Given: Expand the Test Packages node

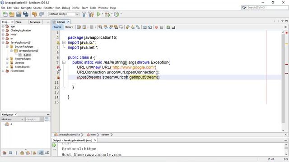Looking at the screenshot, I should tap(7, 59).
